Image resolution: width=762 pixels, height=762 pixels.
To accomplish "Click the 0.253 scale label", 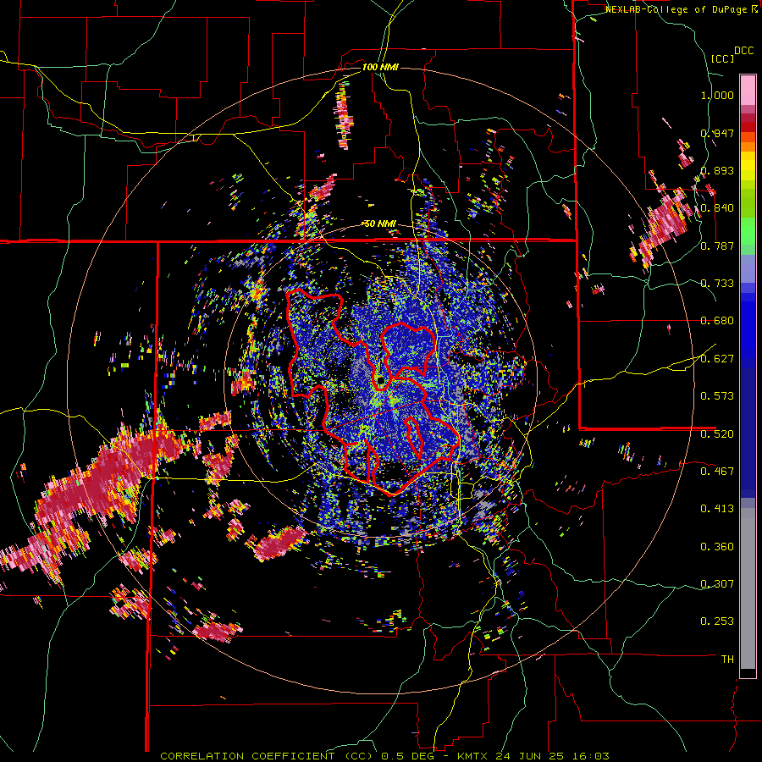I will [717, 621].
